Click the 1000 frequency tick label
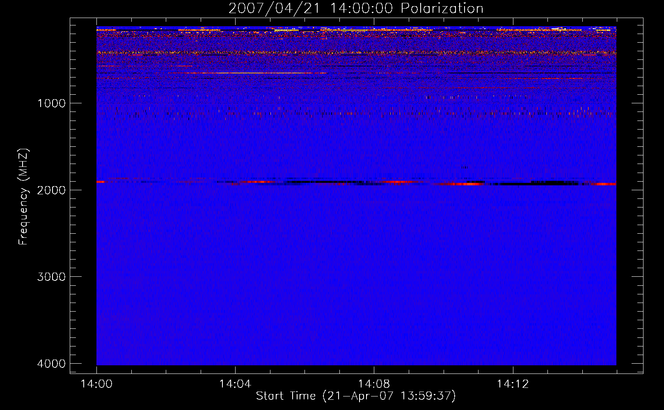Viewport: 664px width, 410px height. coord(51,103)
